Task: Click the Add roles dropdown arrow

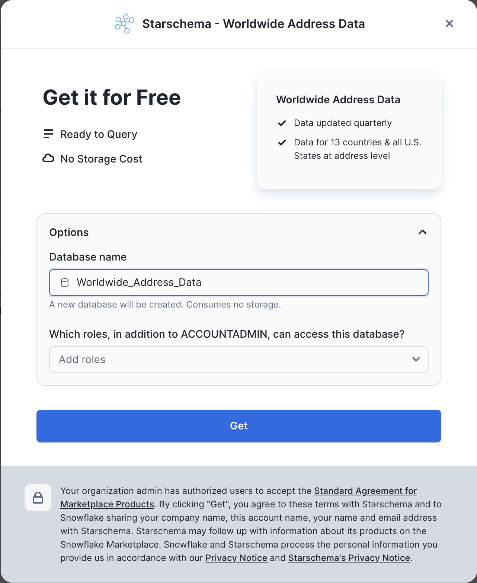Action: click(x=416, y=359)
